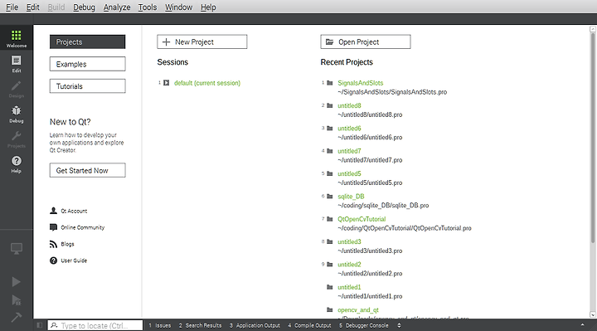Viewport: 597px width, 331px height.
Task: Click folder icon next to SignalsAndSlots
Action: tap(330, 83)
